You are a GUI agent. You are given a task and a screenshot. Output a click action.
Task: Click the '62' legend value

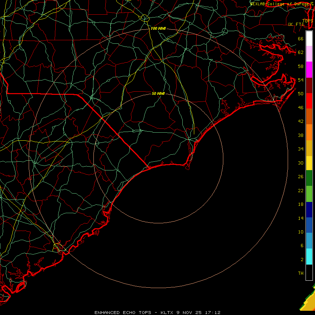tap(301, 52)
